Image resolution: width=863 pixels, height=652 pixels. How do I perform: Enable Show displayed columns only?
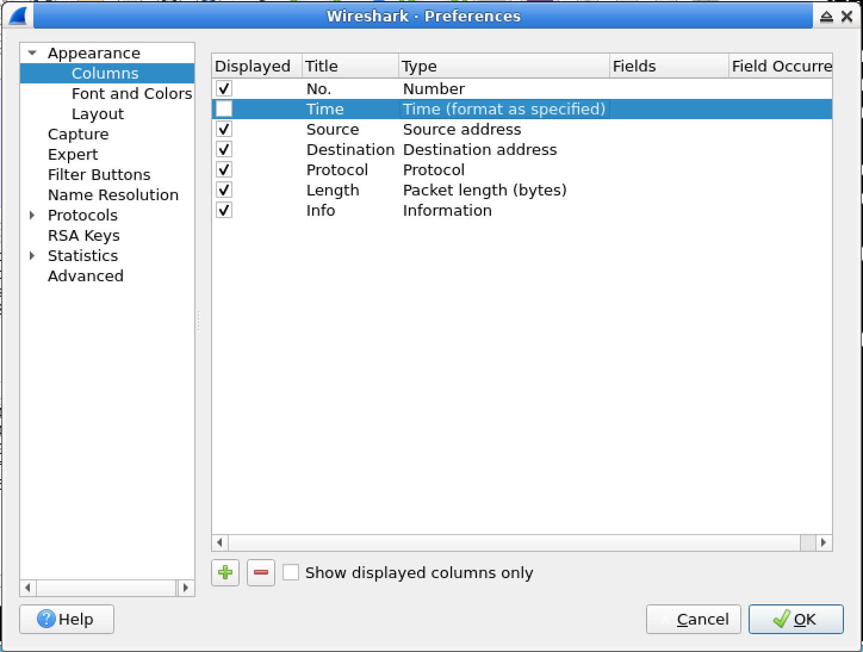(291, 573)
